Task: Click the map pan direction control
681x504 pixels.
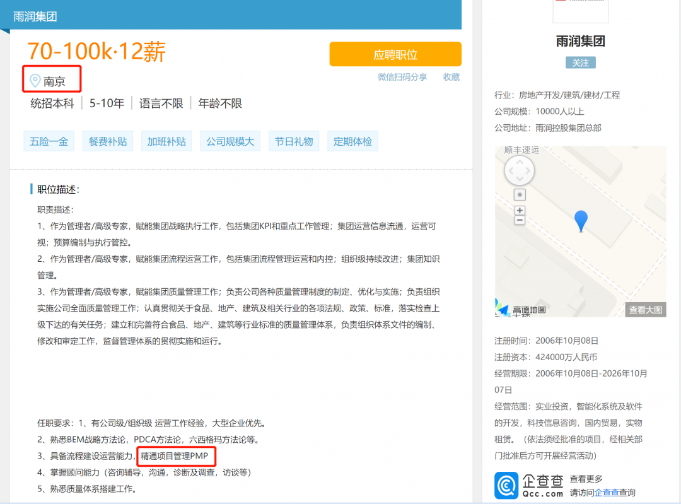Action: 520,171
